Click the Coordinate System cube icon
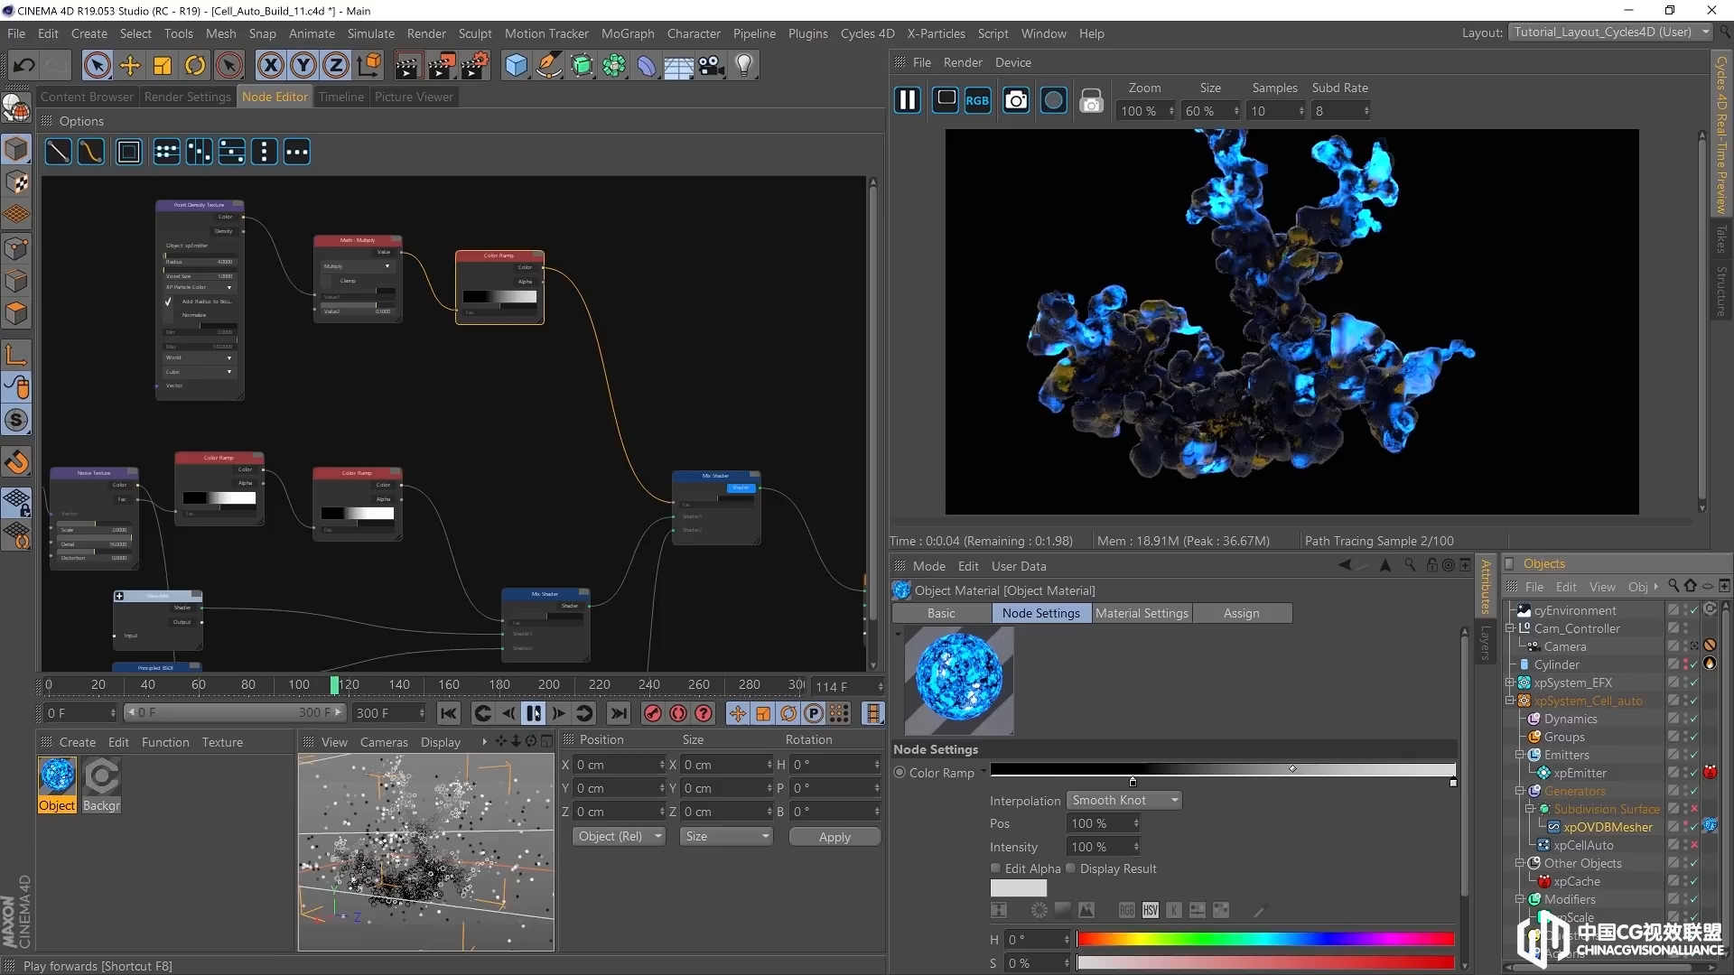The width and height of the screenshot is (1734, 975). point(369,65)
